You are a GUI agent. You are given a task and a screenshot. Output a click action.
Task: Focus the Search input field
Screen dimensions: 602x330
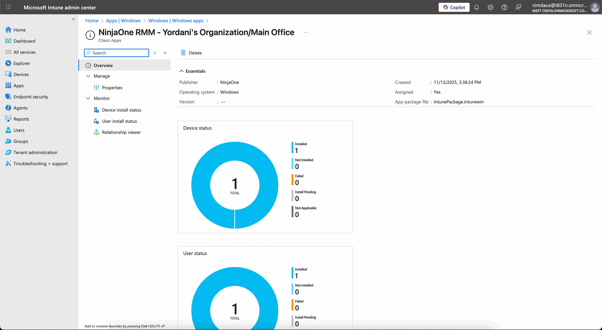[119, 53]
